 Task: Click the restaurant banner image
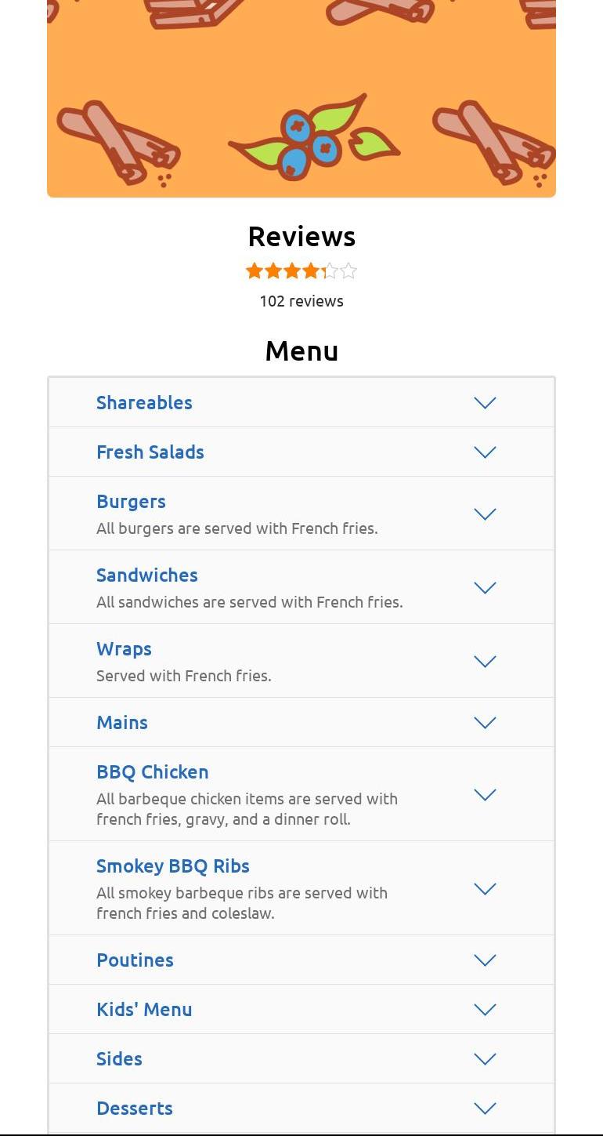click(x=301, y=98)
